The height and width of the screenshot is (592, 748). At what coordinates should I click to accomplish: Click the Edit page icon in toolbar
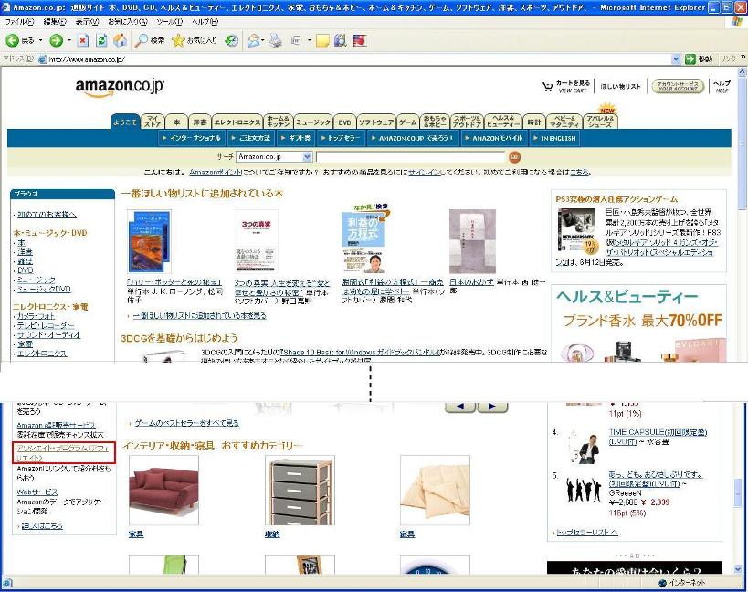coord(296,40)
